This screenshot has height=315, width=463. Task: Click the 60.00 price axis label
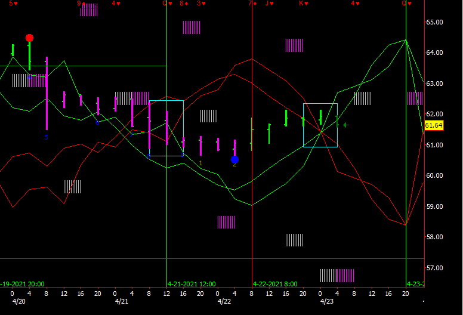tap(434, 175)
